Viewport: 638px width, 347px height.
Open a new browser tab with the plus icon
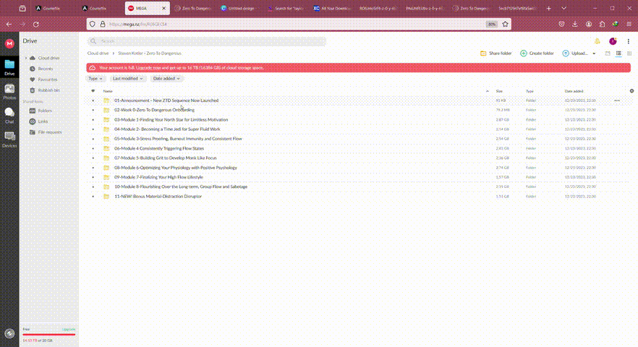click(x=548, y=8)
